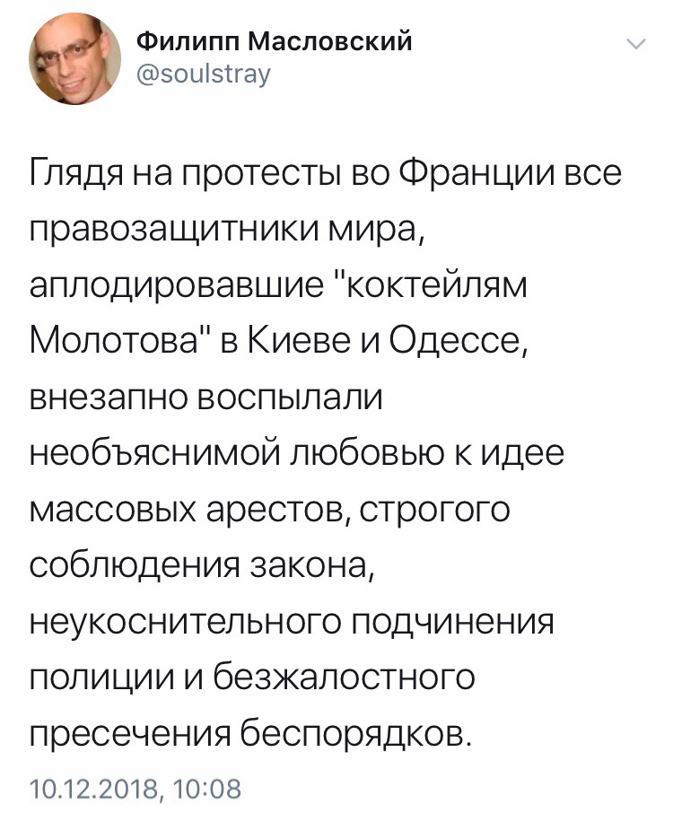
Task: Open the @soulstray handle link
Action: (204, 74)
